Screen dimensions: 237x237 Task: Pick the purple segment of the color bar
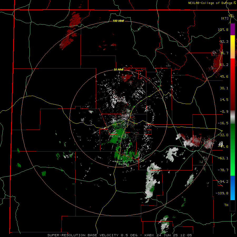point(233,29)
